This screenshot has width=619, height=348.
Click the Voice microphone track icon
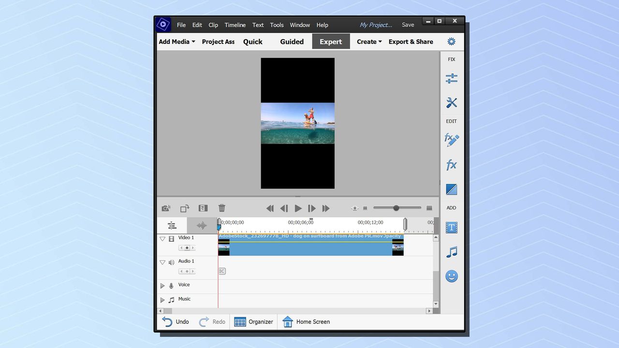(171, 286)
